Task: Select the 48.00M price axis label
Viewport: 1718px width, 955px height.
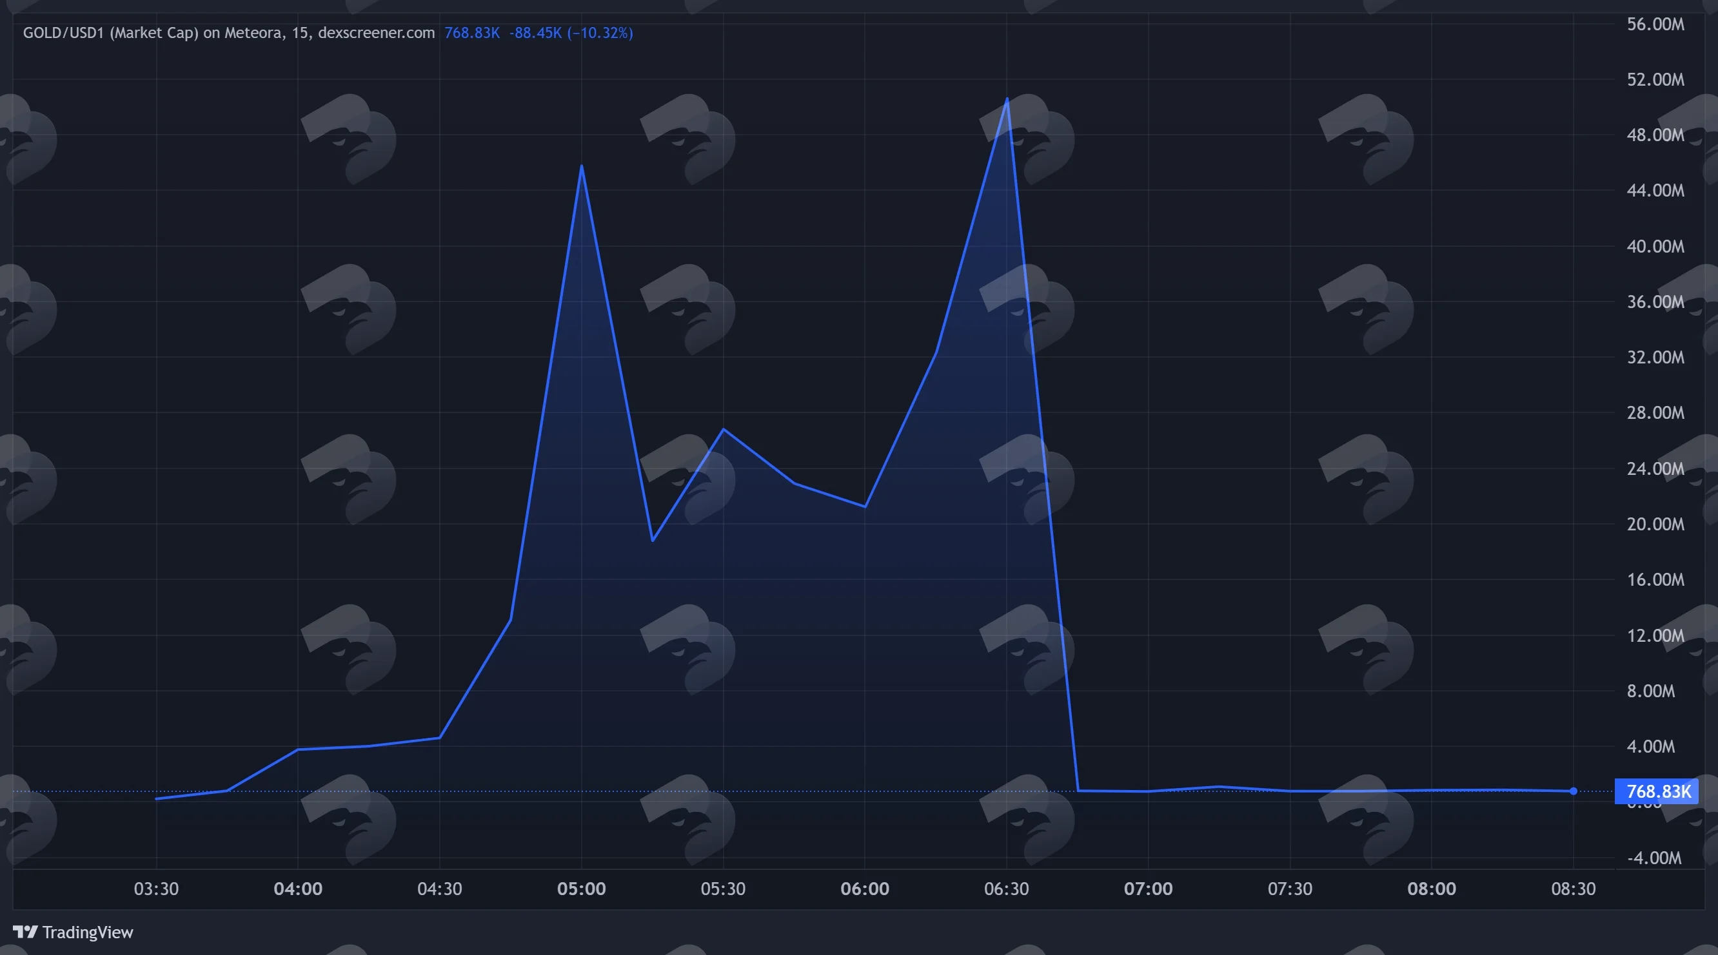Action: [1655, 135]
